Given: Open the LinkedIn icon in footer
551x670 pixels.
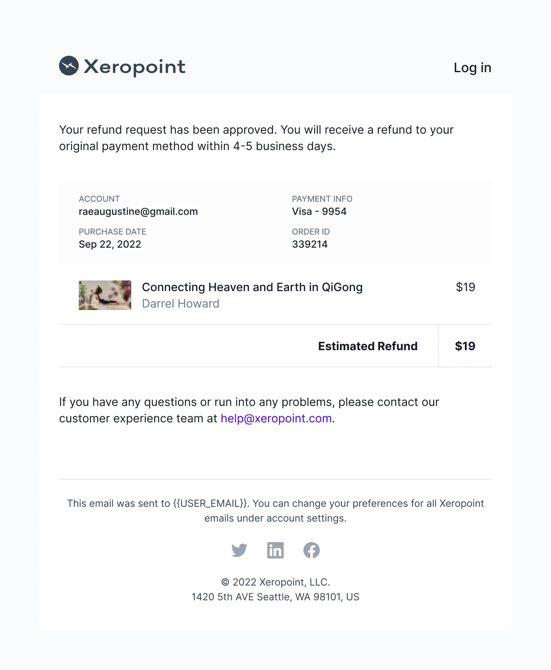Looking at the screenshot, I should (x=275, y=550).
